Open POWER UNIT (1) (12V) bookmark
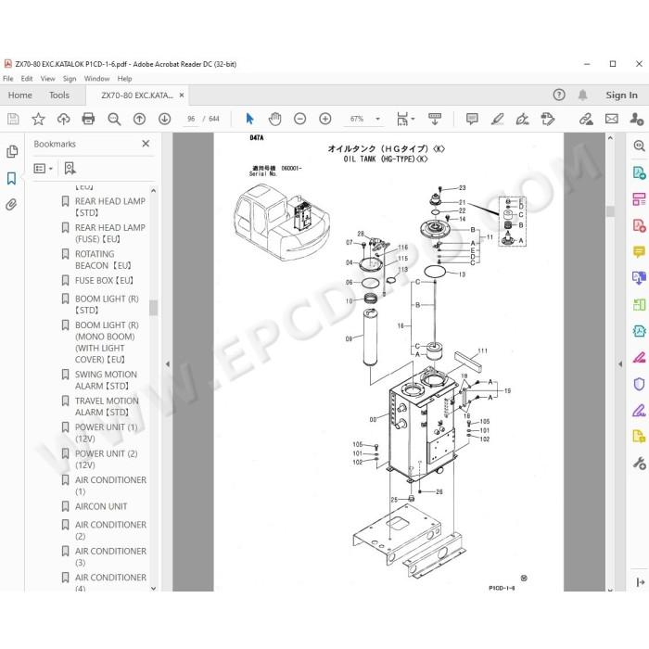The height and width of the screenshot is (649, 649). pos(106,433)
